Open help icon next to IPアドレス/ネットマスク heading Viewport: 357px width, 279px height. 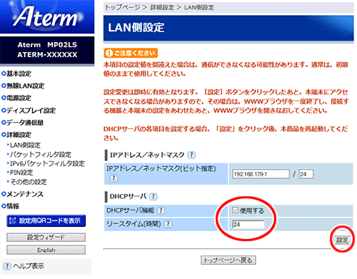point(191,155)
